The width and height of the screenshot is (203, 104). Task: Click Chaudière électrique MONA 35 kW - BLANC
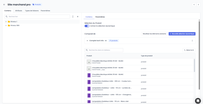click(108, 75)
